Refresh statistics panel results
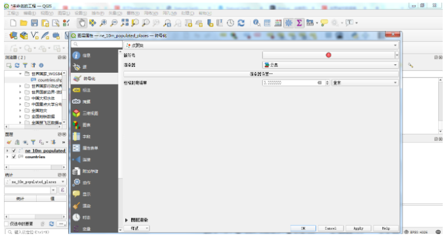 [x=51, y=224]
